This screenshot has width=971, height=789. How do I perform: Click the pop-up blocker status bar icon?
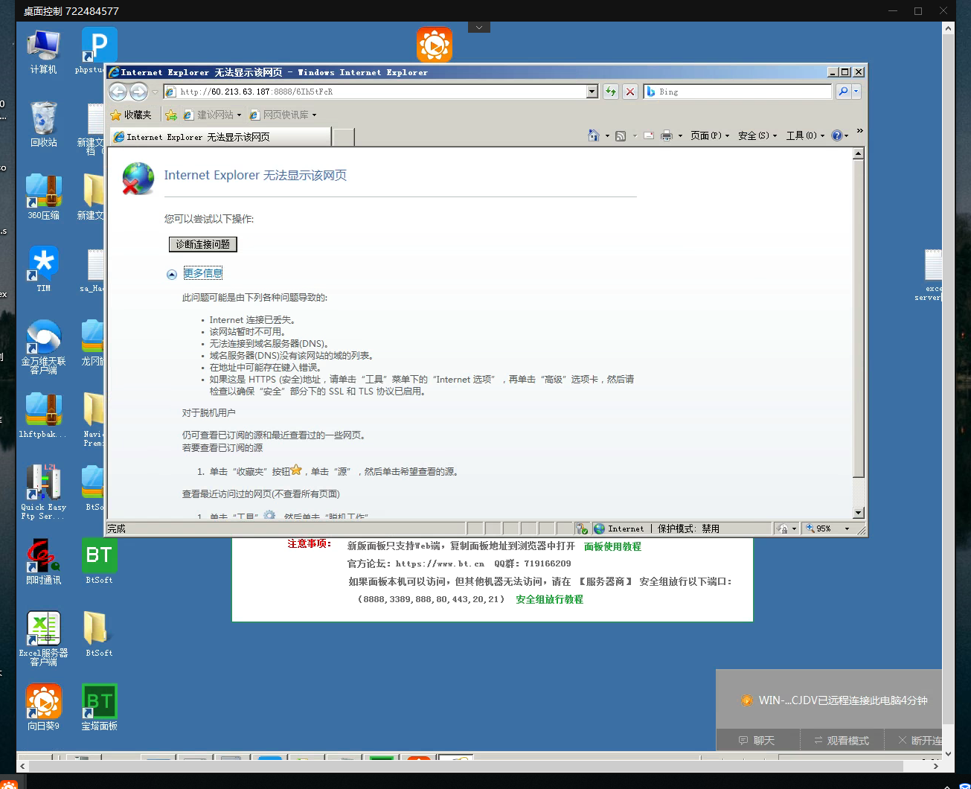[582, 528]
